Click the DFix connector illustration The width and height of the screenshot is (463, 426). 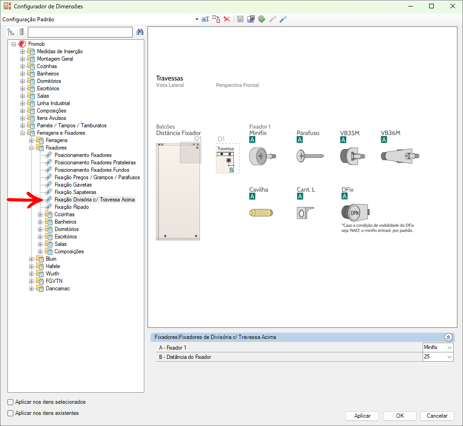(x=355, y=212)
